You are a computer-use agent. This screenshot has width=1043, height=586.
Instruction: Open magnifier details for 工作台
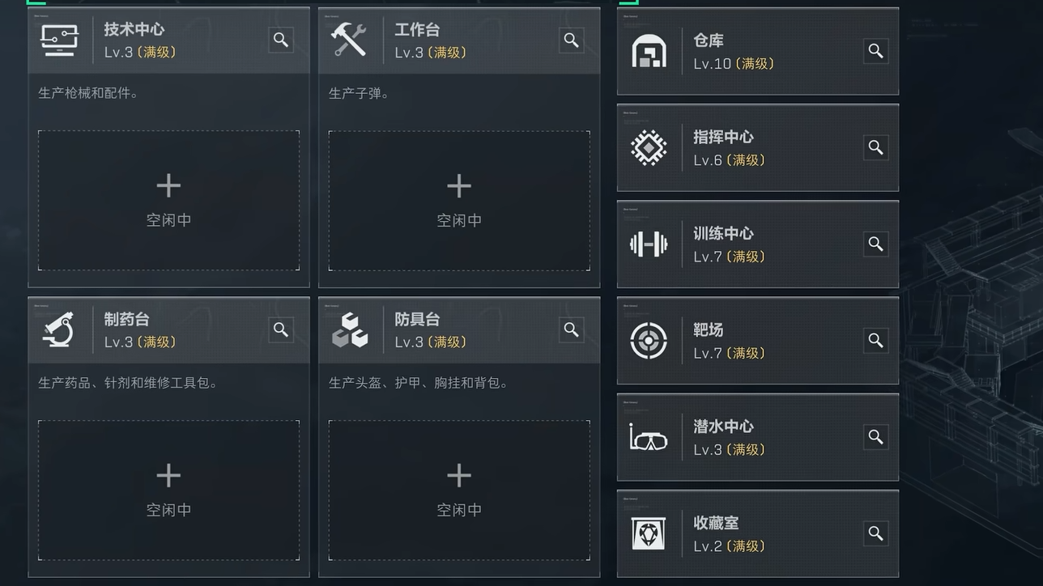(x=572, y=40)
